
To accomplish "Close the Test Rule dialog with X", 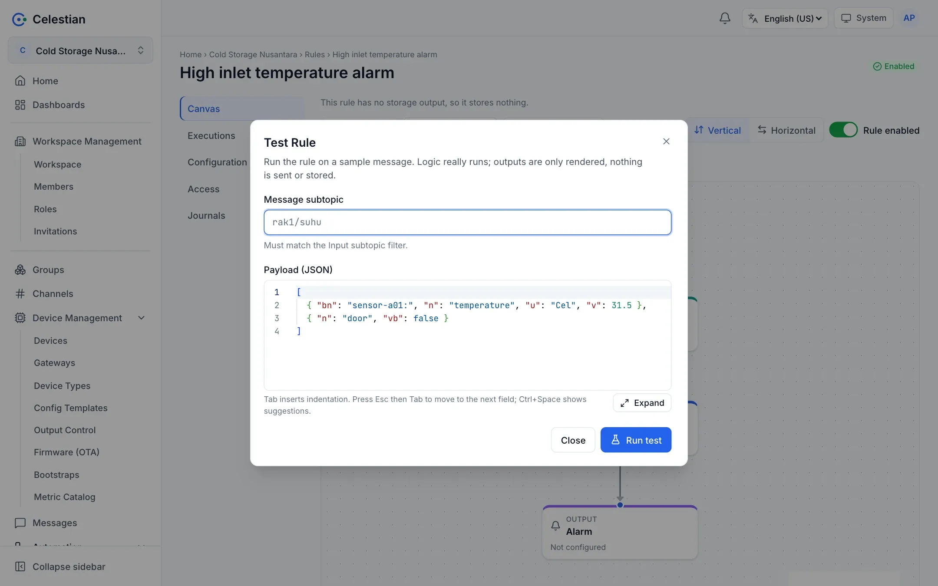I will tap(666, 142).
